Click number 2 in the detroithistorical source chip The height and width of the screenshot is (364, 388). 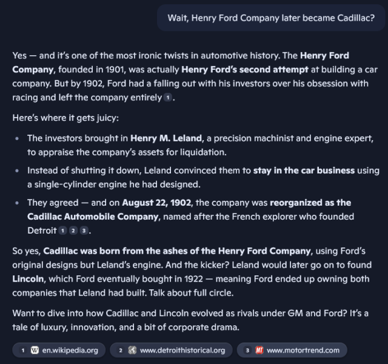(121, 350)
